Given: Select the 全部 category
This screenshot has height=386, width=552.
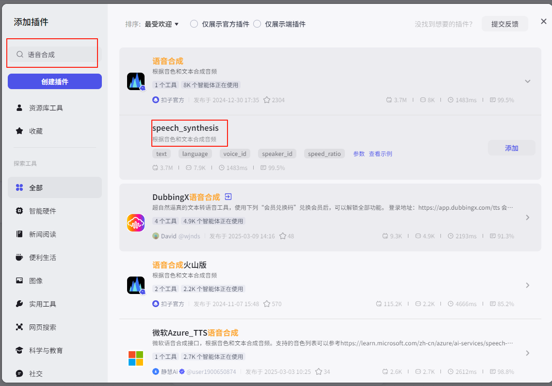Looking at the screenshot, I should tap(54, 188).
